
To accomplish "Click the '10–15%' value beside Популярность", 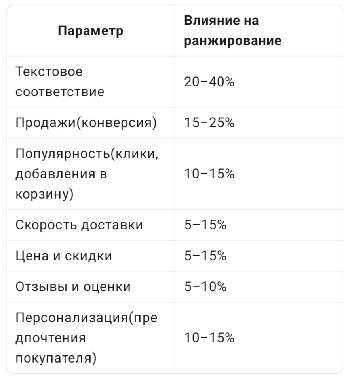I will pos(209,174).
